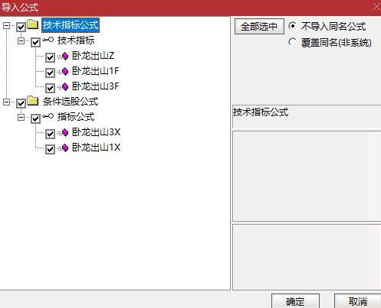The image size is (381, 308).
Task: Click the magenta formula icon beside 卧龙出山1F
Action: (65, 72)
